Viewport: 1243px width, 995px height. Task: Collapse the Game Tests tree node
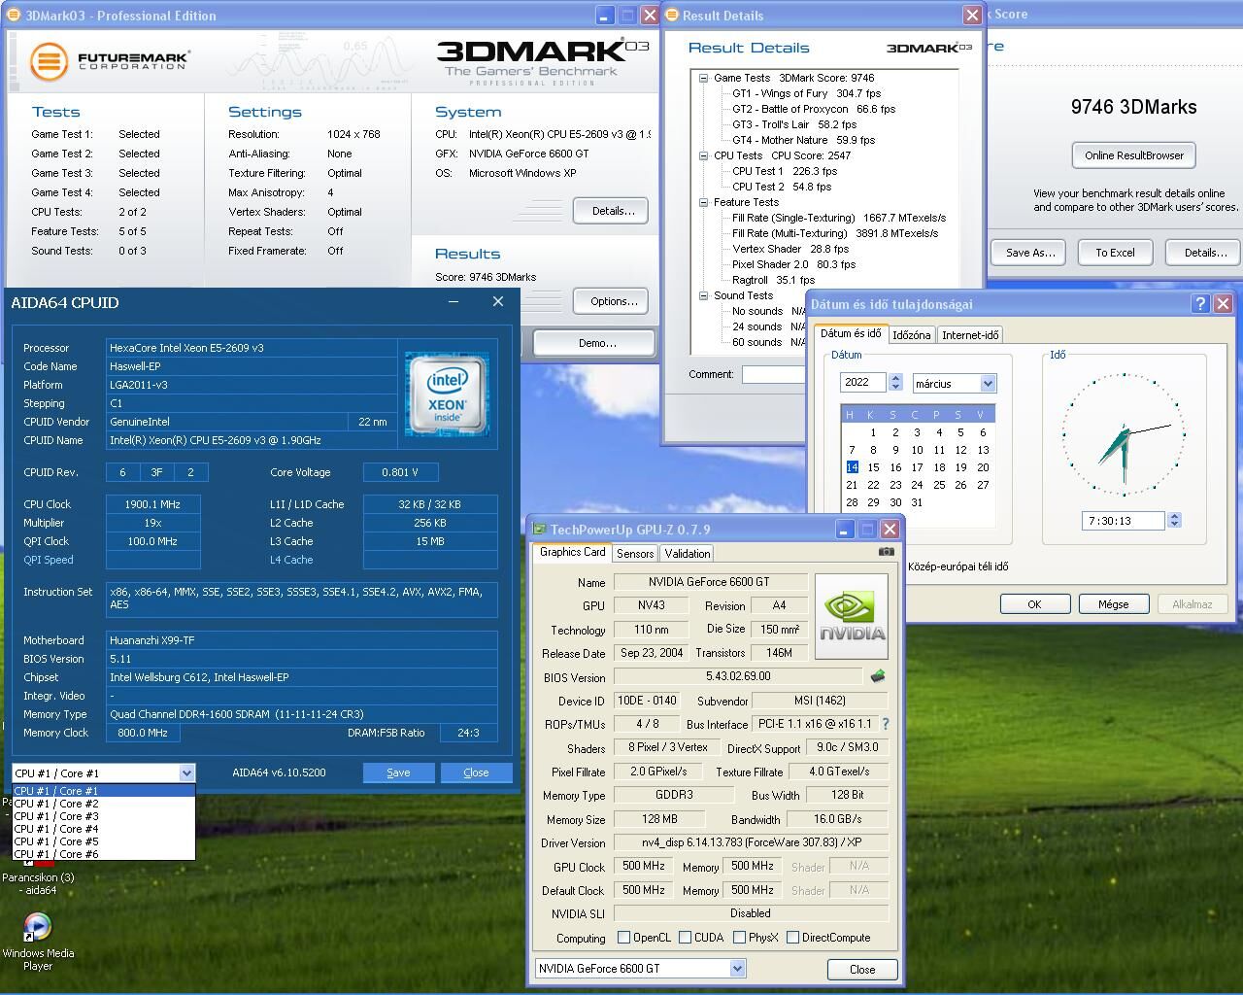[x=703, y=78]
